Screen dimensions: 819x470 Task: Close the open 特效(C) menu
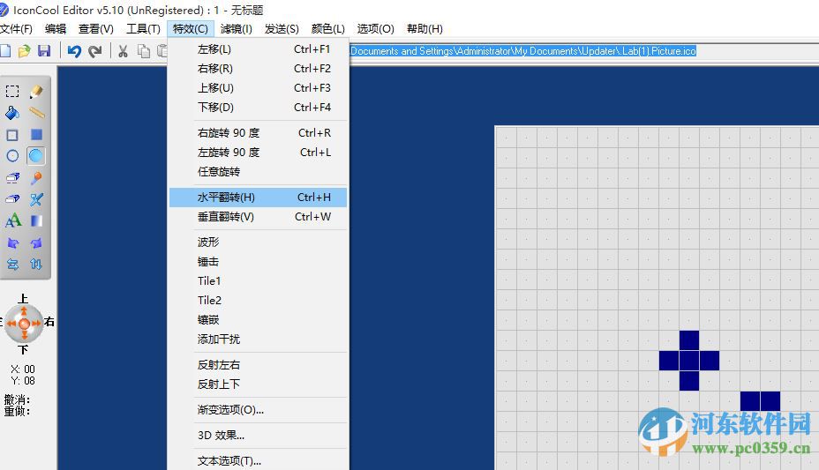[x=190, y=29]
